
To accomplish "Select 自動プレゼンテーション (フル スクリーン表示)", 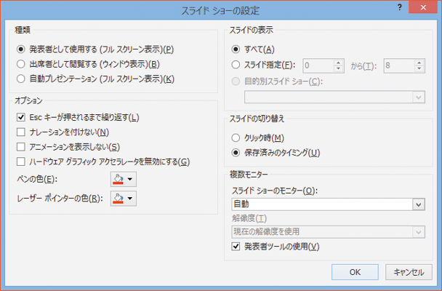I will click(x=21, y=79).
